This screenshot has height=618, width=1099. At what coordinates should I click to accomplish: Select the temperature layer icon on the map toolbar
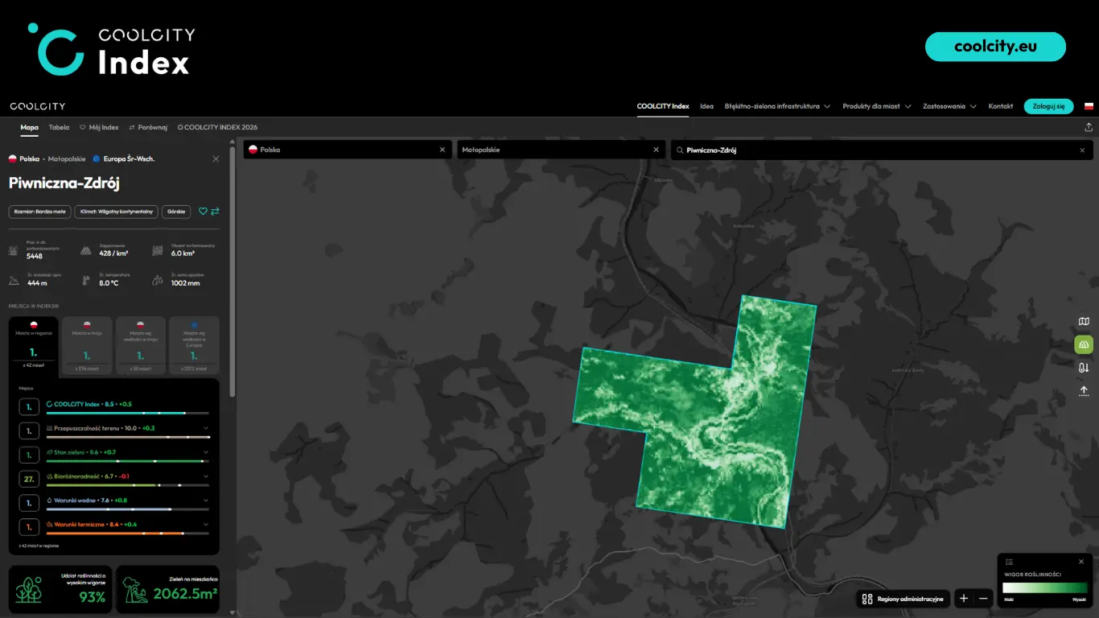1084,368
